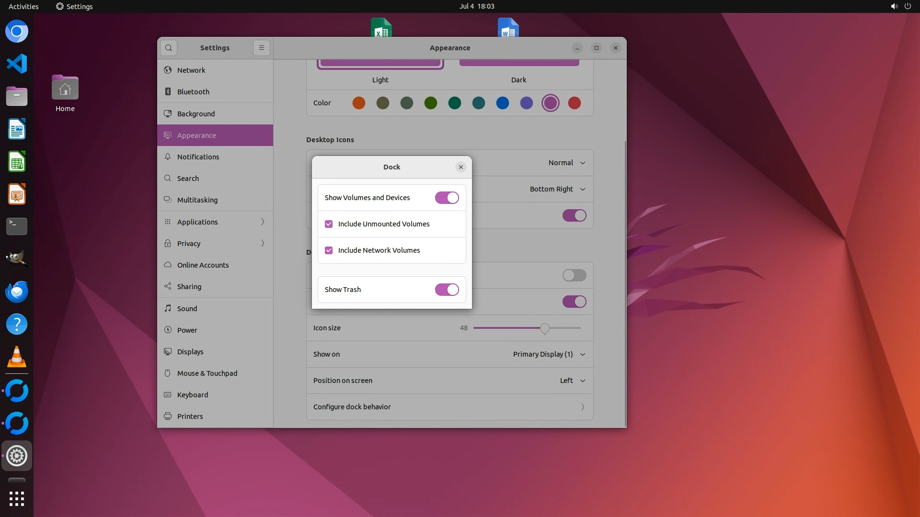
Task: Launch the Terminal icon in the dock
Action: [x=17, y=226]
